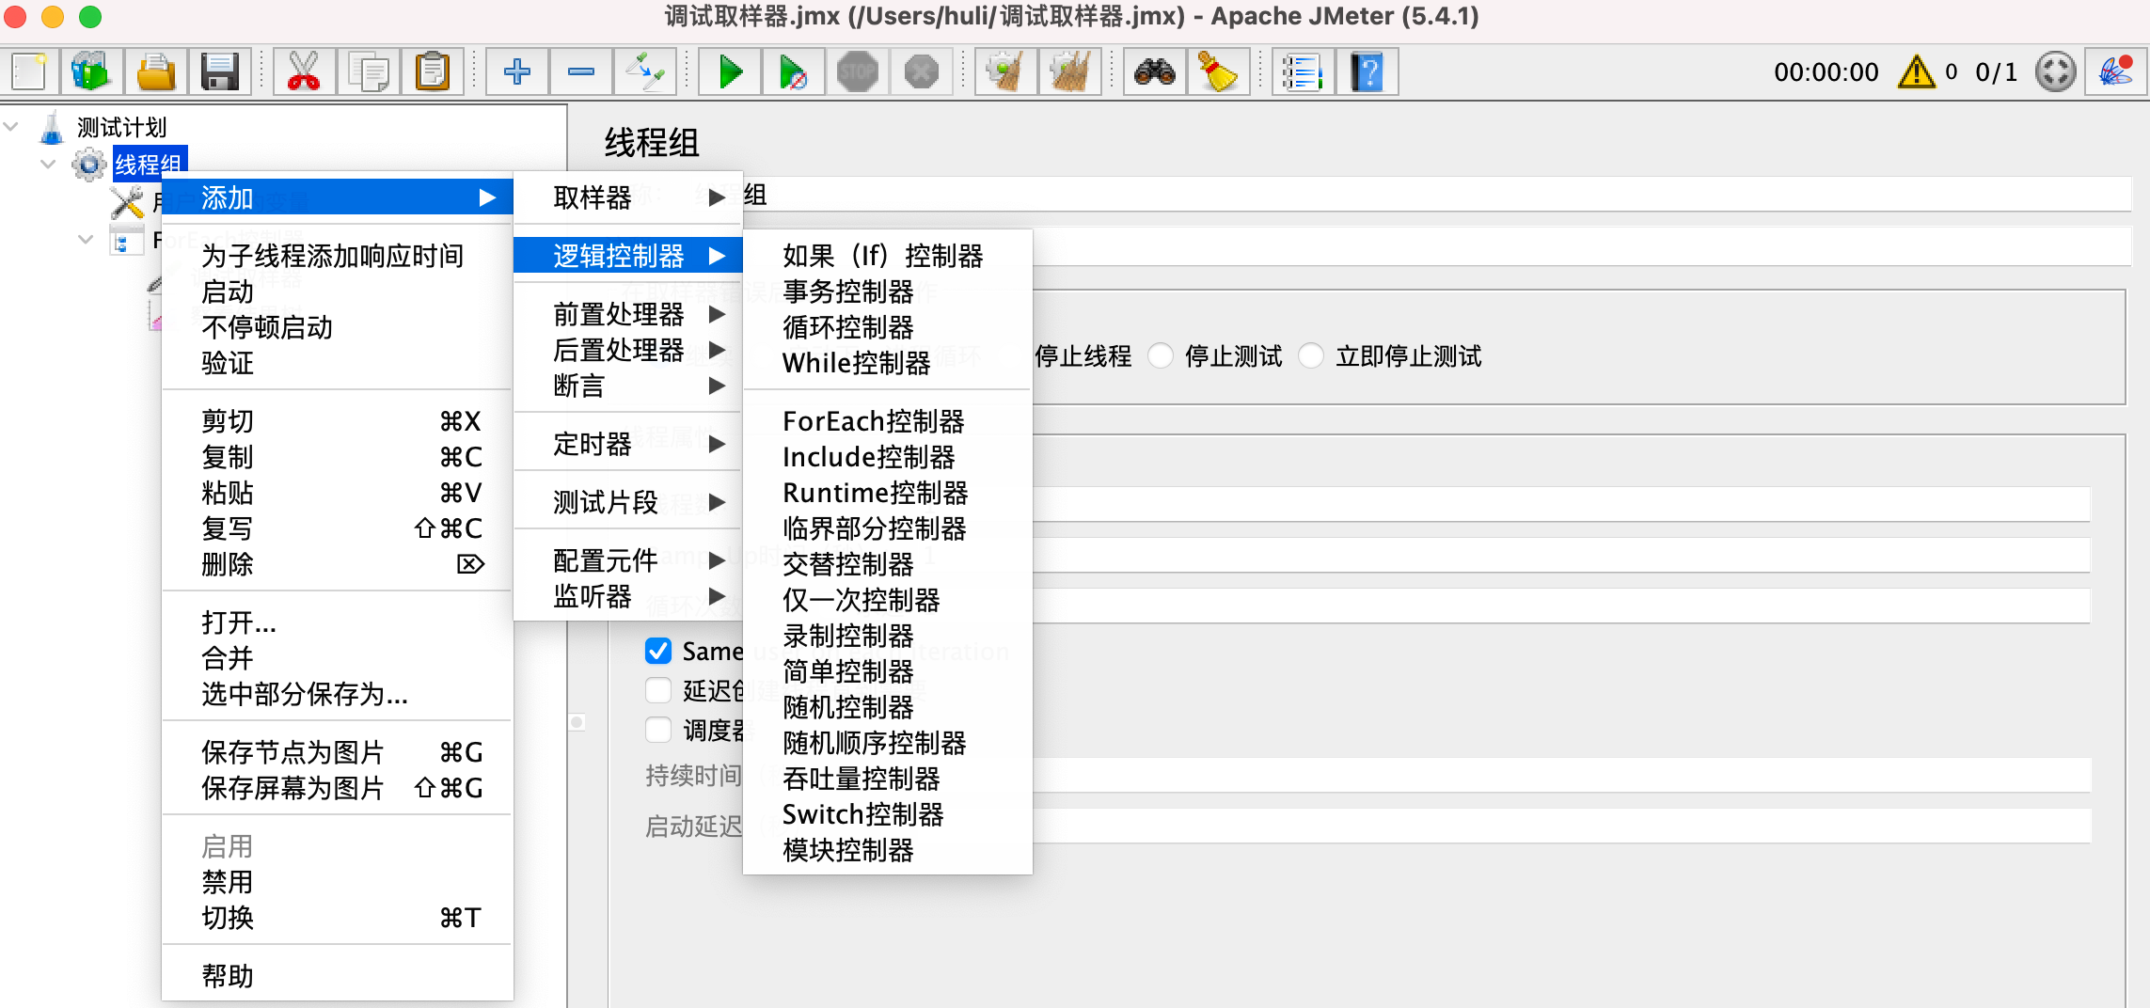Open the 定时器 submenu
Screen dimensions: 2150x1008
(x=628, y=444)
